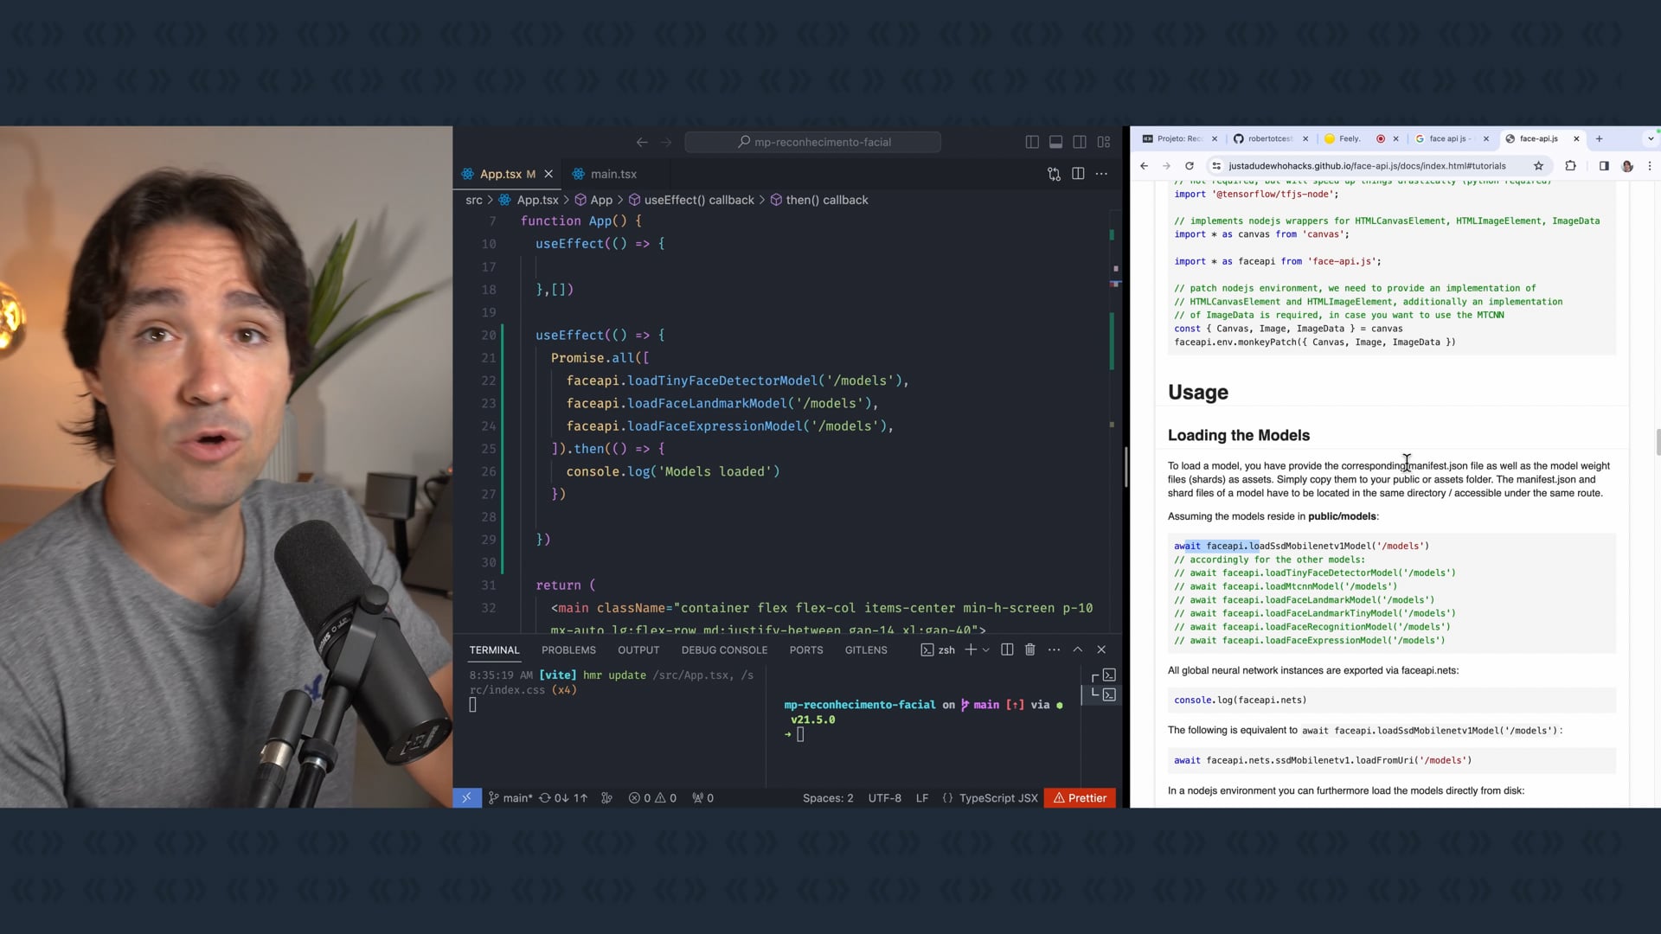Customize editor layout icon
This screenshot has height=934, width=1661.
pos(1104,142)
